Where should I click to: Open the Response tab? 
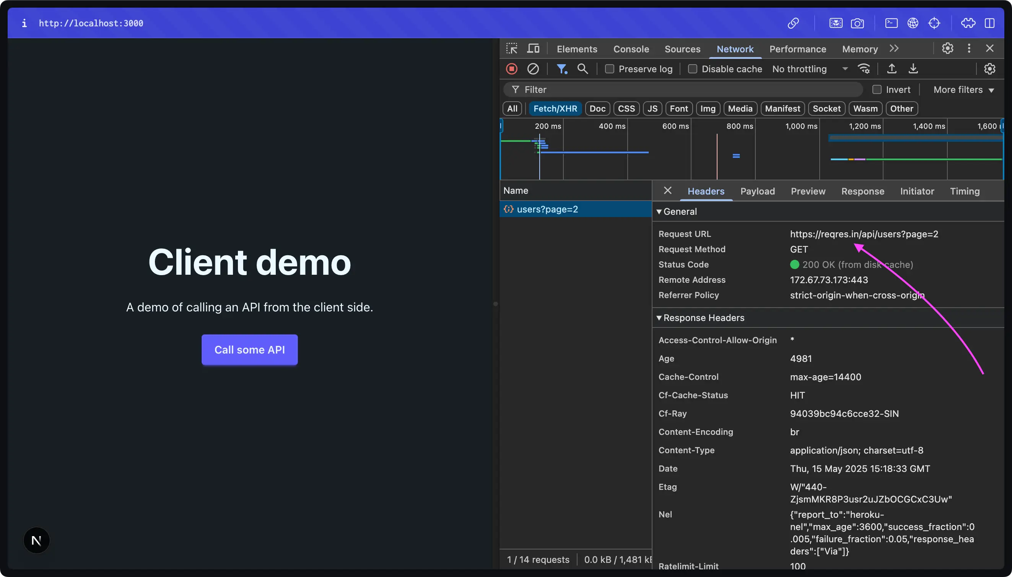[x=862, y=191]
